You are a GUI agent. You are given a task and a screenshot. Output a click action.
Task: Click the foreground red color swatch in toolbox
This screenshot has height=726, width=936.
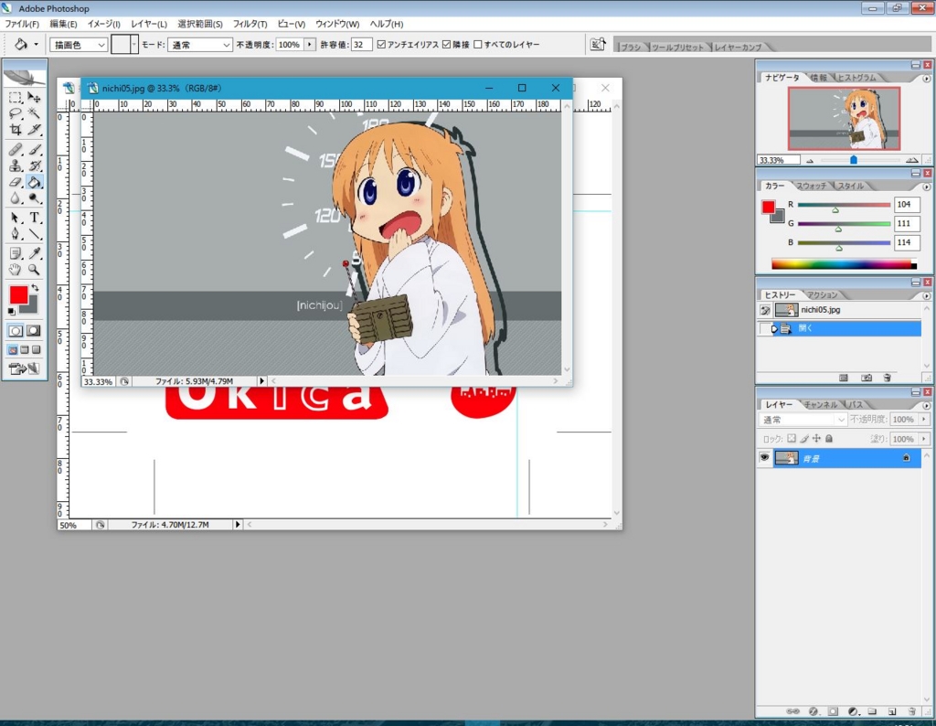tap(18, 294)
